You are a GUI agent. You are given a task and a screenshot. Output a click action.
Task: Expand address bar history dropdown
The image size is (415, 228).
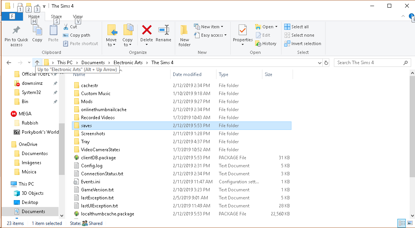[319, 63]
